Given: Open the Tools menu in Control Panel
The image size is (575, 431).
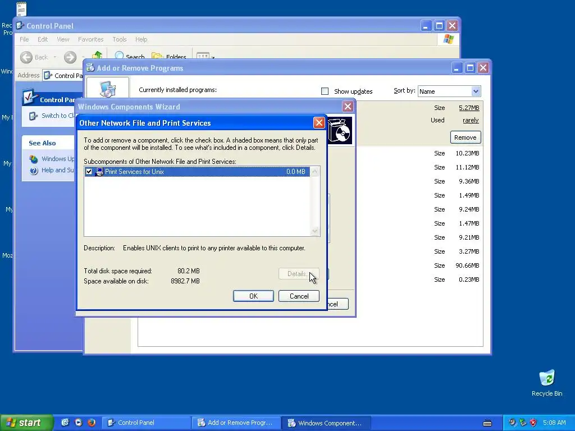Looking at the screenshot, I should pos(120,39).
